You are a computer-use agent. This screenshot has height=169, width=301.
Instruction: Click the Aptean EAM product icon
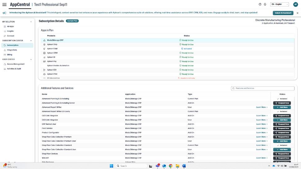[x=44, y=49]
